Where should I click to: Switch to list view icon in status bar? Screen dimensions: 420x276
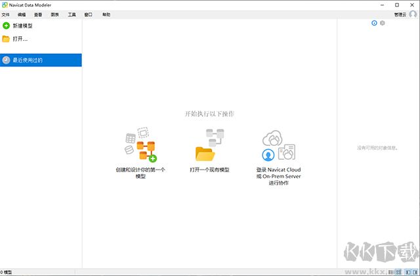point(391,272)
